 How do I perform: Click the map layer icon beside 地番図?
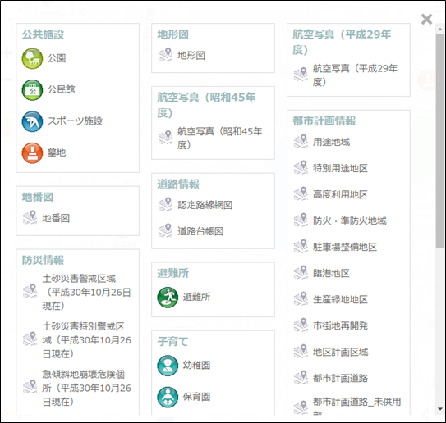click(30, 217)
